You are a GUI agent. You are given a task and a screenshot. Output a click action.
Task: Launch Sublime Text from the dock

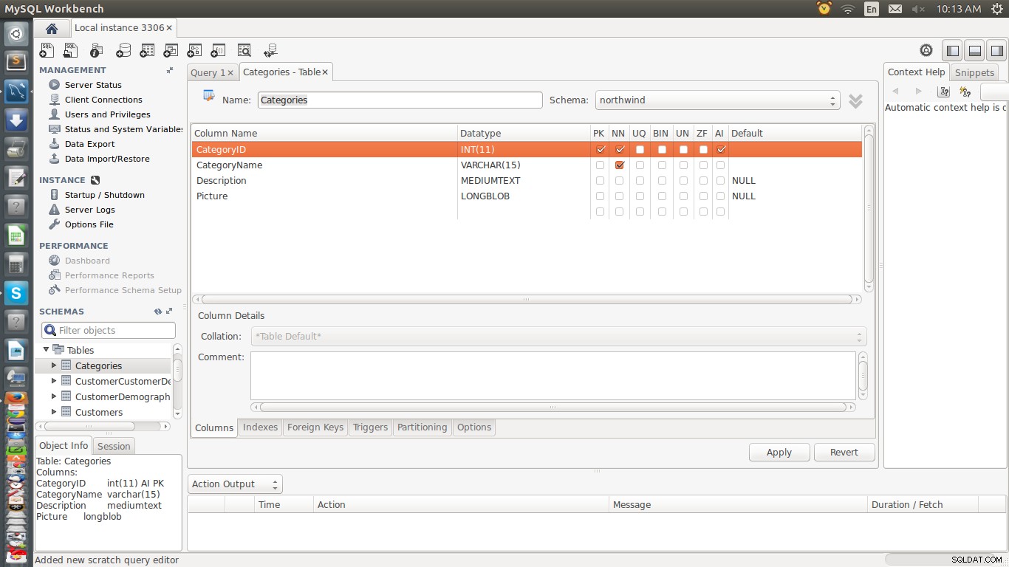coord(16,61)
